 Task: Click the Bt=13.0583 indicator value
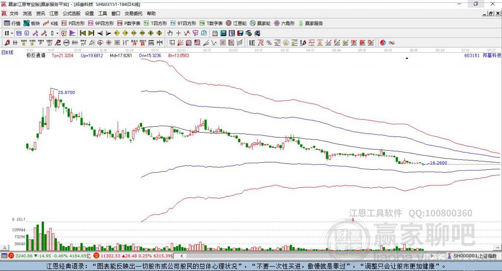point(178,55)
